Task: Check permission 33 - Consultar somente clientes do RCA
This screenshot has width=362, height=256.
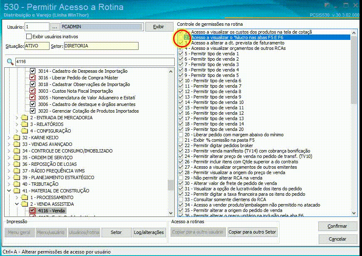Action: coord(181,199)
